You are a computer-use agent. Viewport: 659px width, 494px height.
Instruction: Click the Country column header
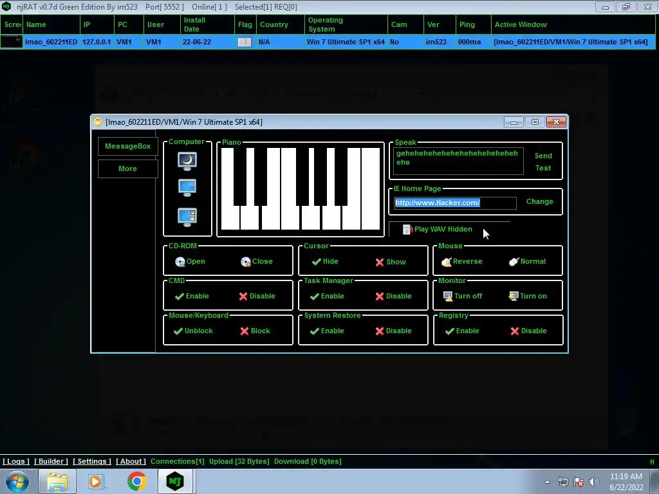(281, 24)
